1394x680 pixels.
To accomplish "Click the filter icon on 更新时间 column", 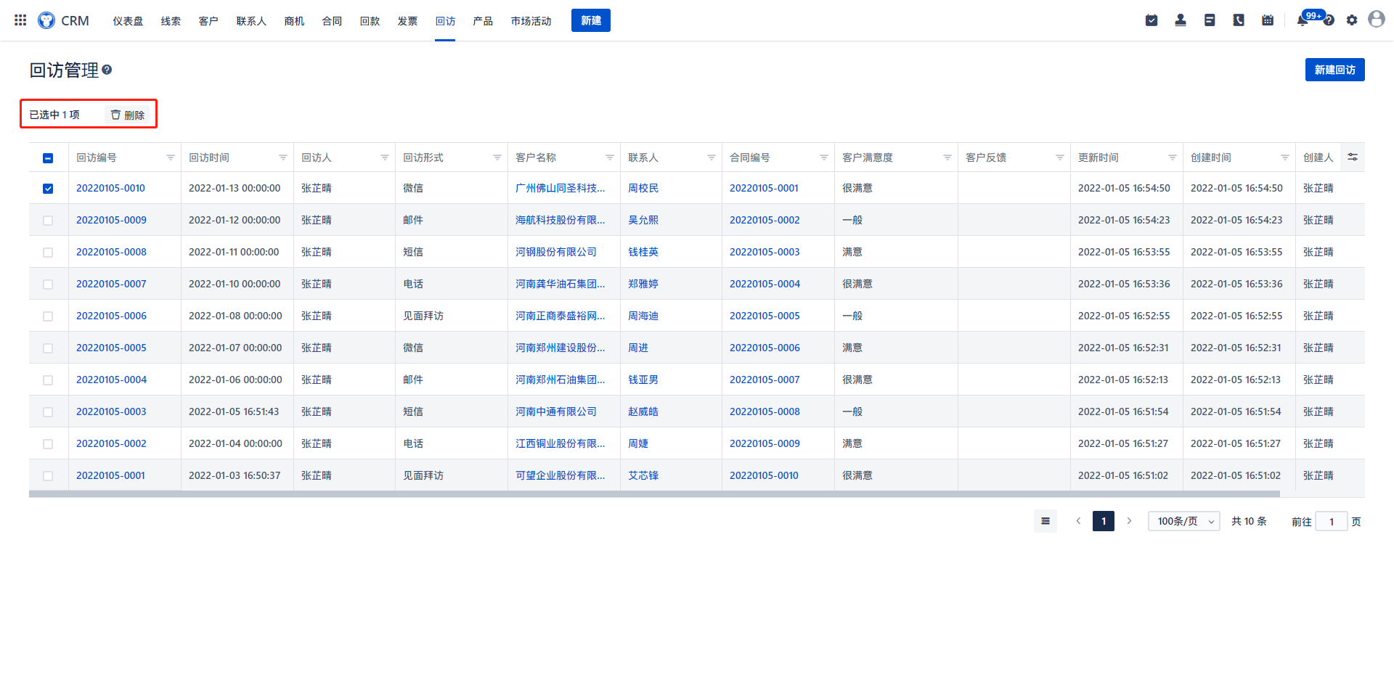I will pos(1173,157).
